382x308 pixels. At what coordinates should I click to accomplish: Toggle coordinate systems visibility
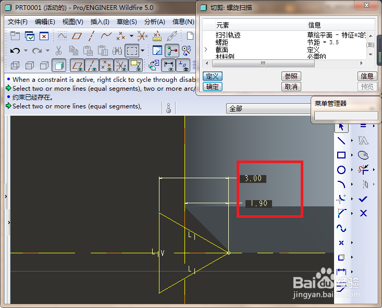tap(121, 65)
